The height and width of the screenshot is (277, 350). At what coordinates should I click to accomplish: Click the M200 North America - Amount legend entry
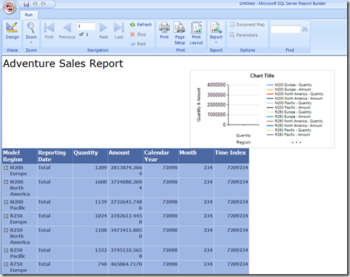295,98
